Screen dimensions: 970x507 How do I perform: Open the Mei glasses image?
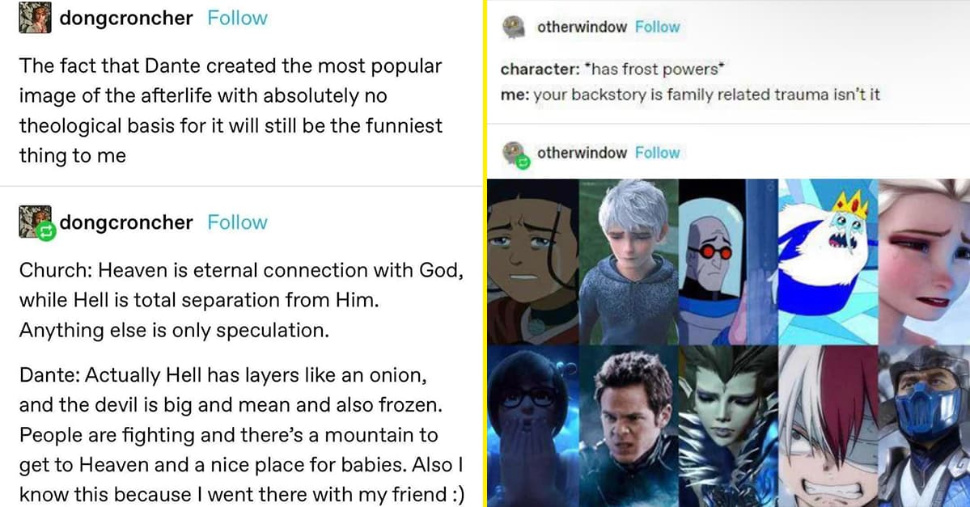[533, 426]
